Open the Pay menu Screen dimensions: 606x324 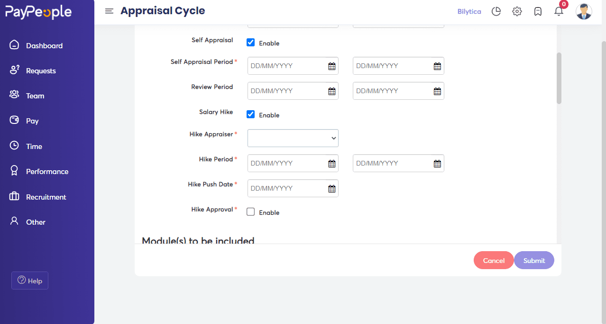[x=32, y=121]
